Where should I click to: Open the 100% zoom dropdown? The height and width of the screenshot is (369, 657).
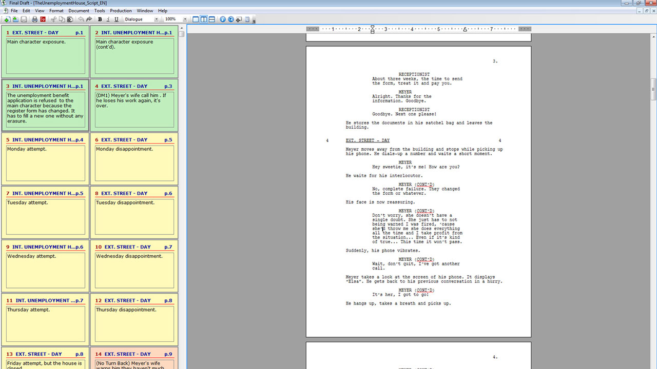(184, 19)
